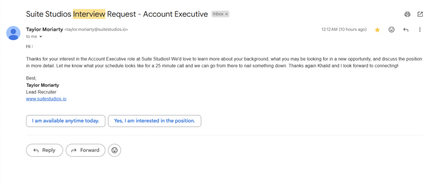Remove the Inbox label with its x

(x=226, y=14)
